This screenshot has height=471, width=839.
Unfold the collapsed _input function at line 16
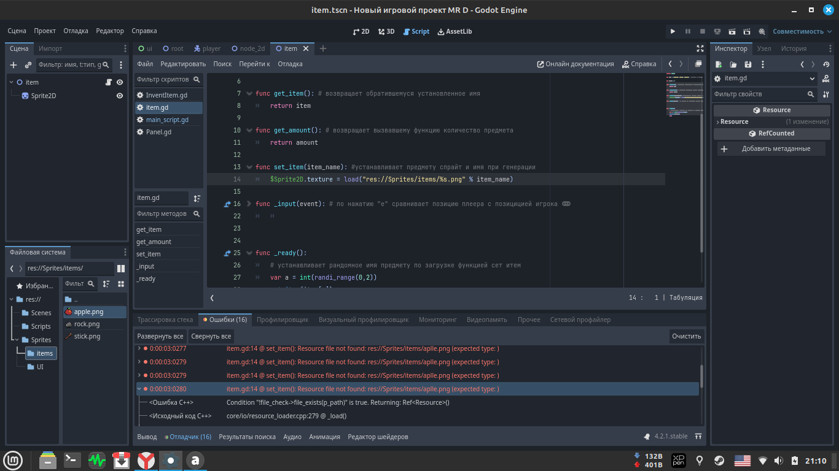[x=249, y=204]
